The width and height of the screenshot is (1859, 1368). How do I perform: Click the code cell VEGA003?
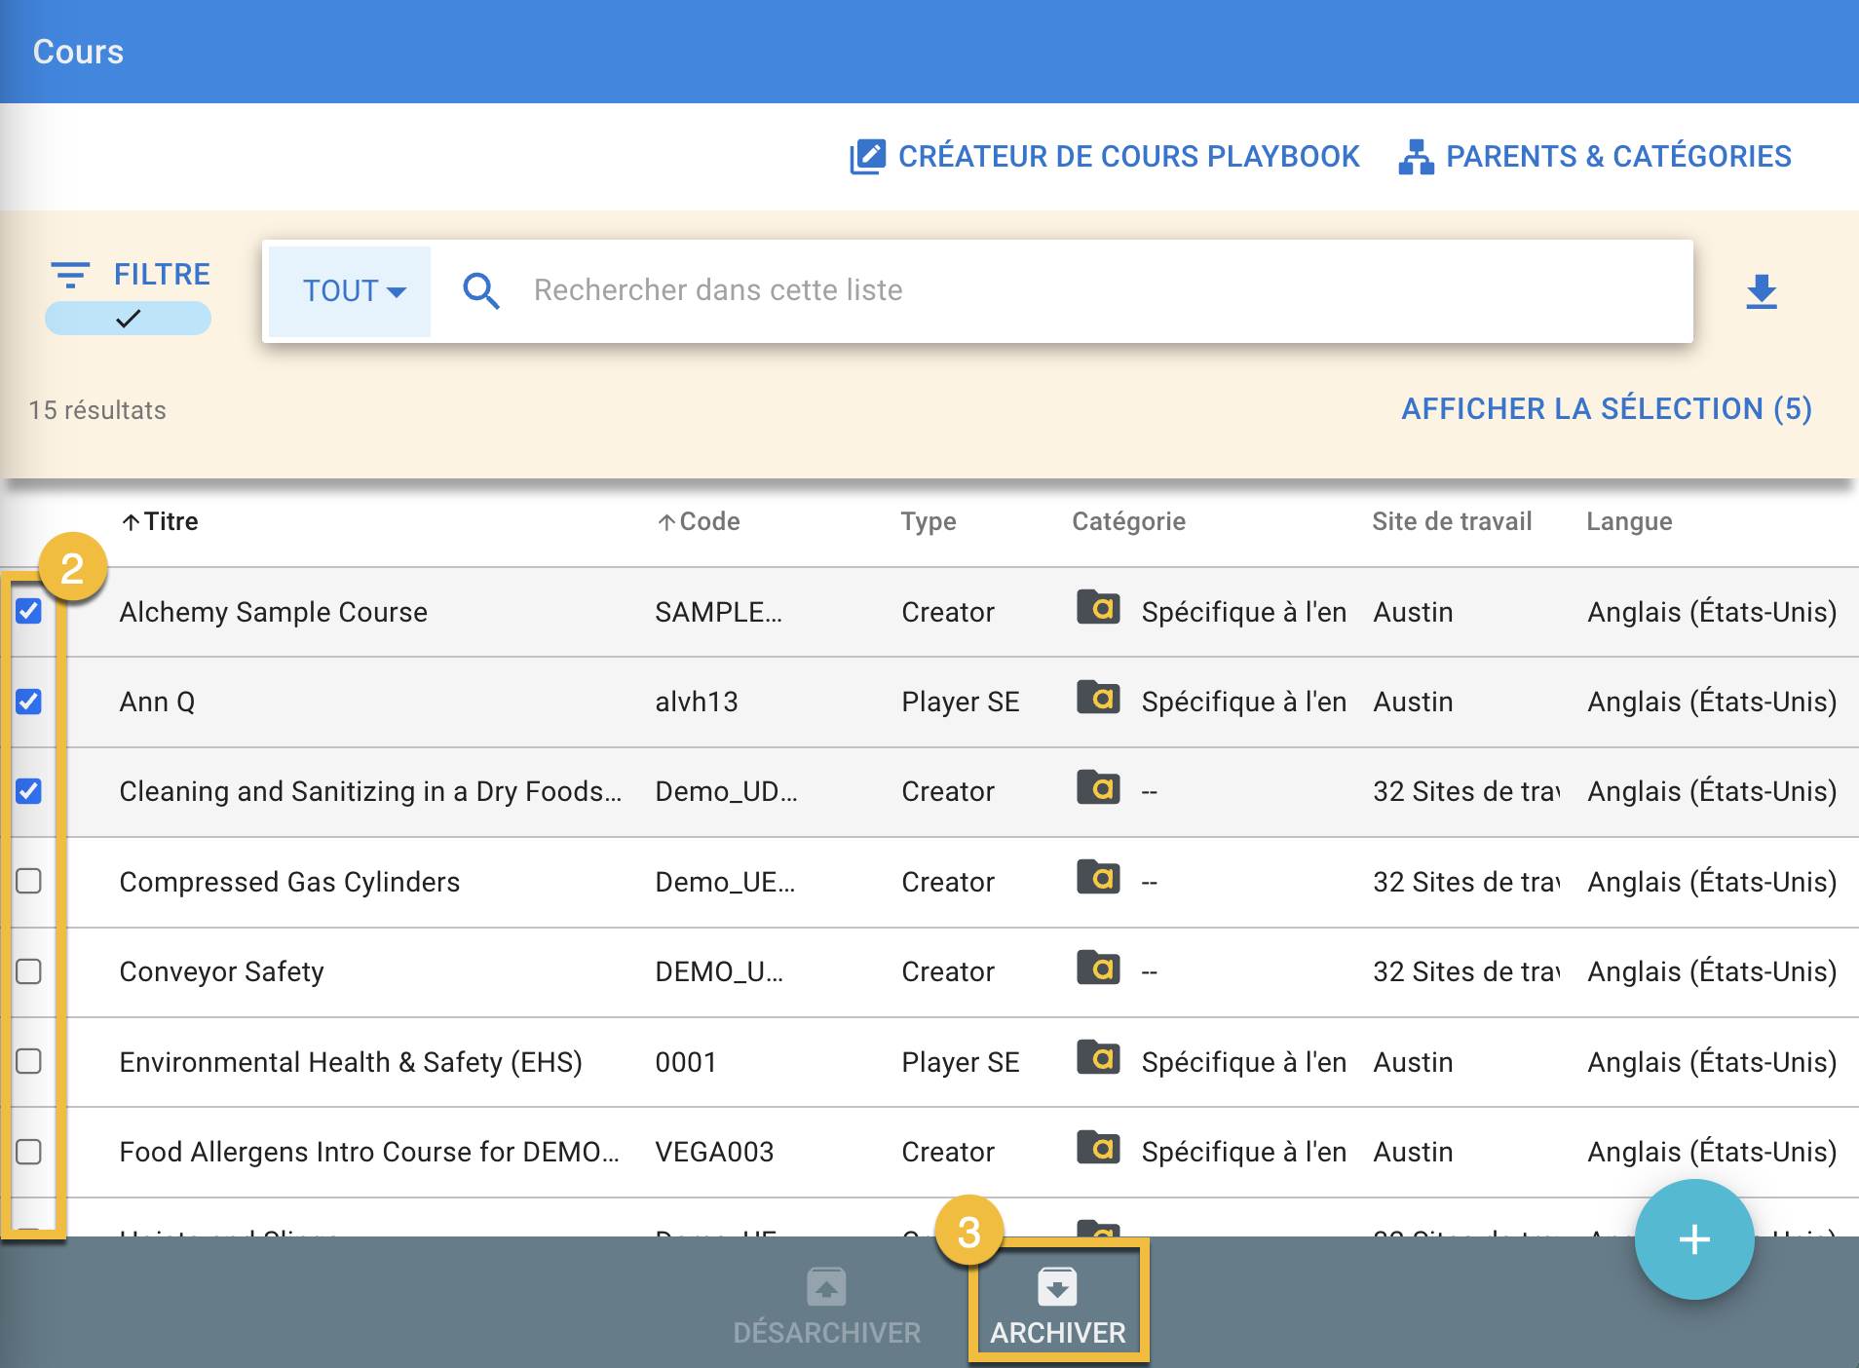click(714, 1152)
